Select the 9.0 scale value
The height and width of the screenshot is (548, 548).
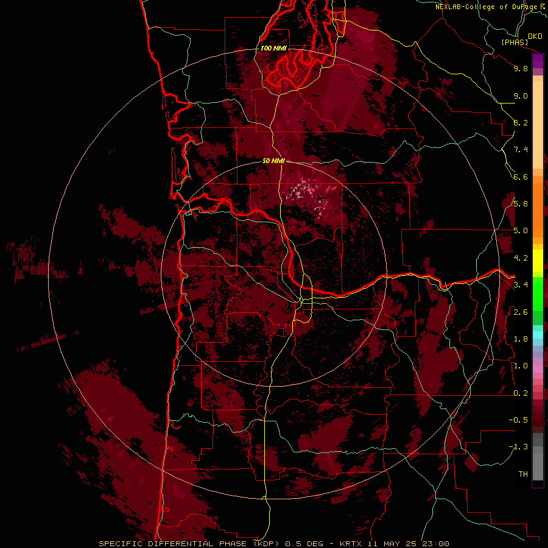pyautogui.click(x=521, y=96)
